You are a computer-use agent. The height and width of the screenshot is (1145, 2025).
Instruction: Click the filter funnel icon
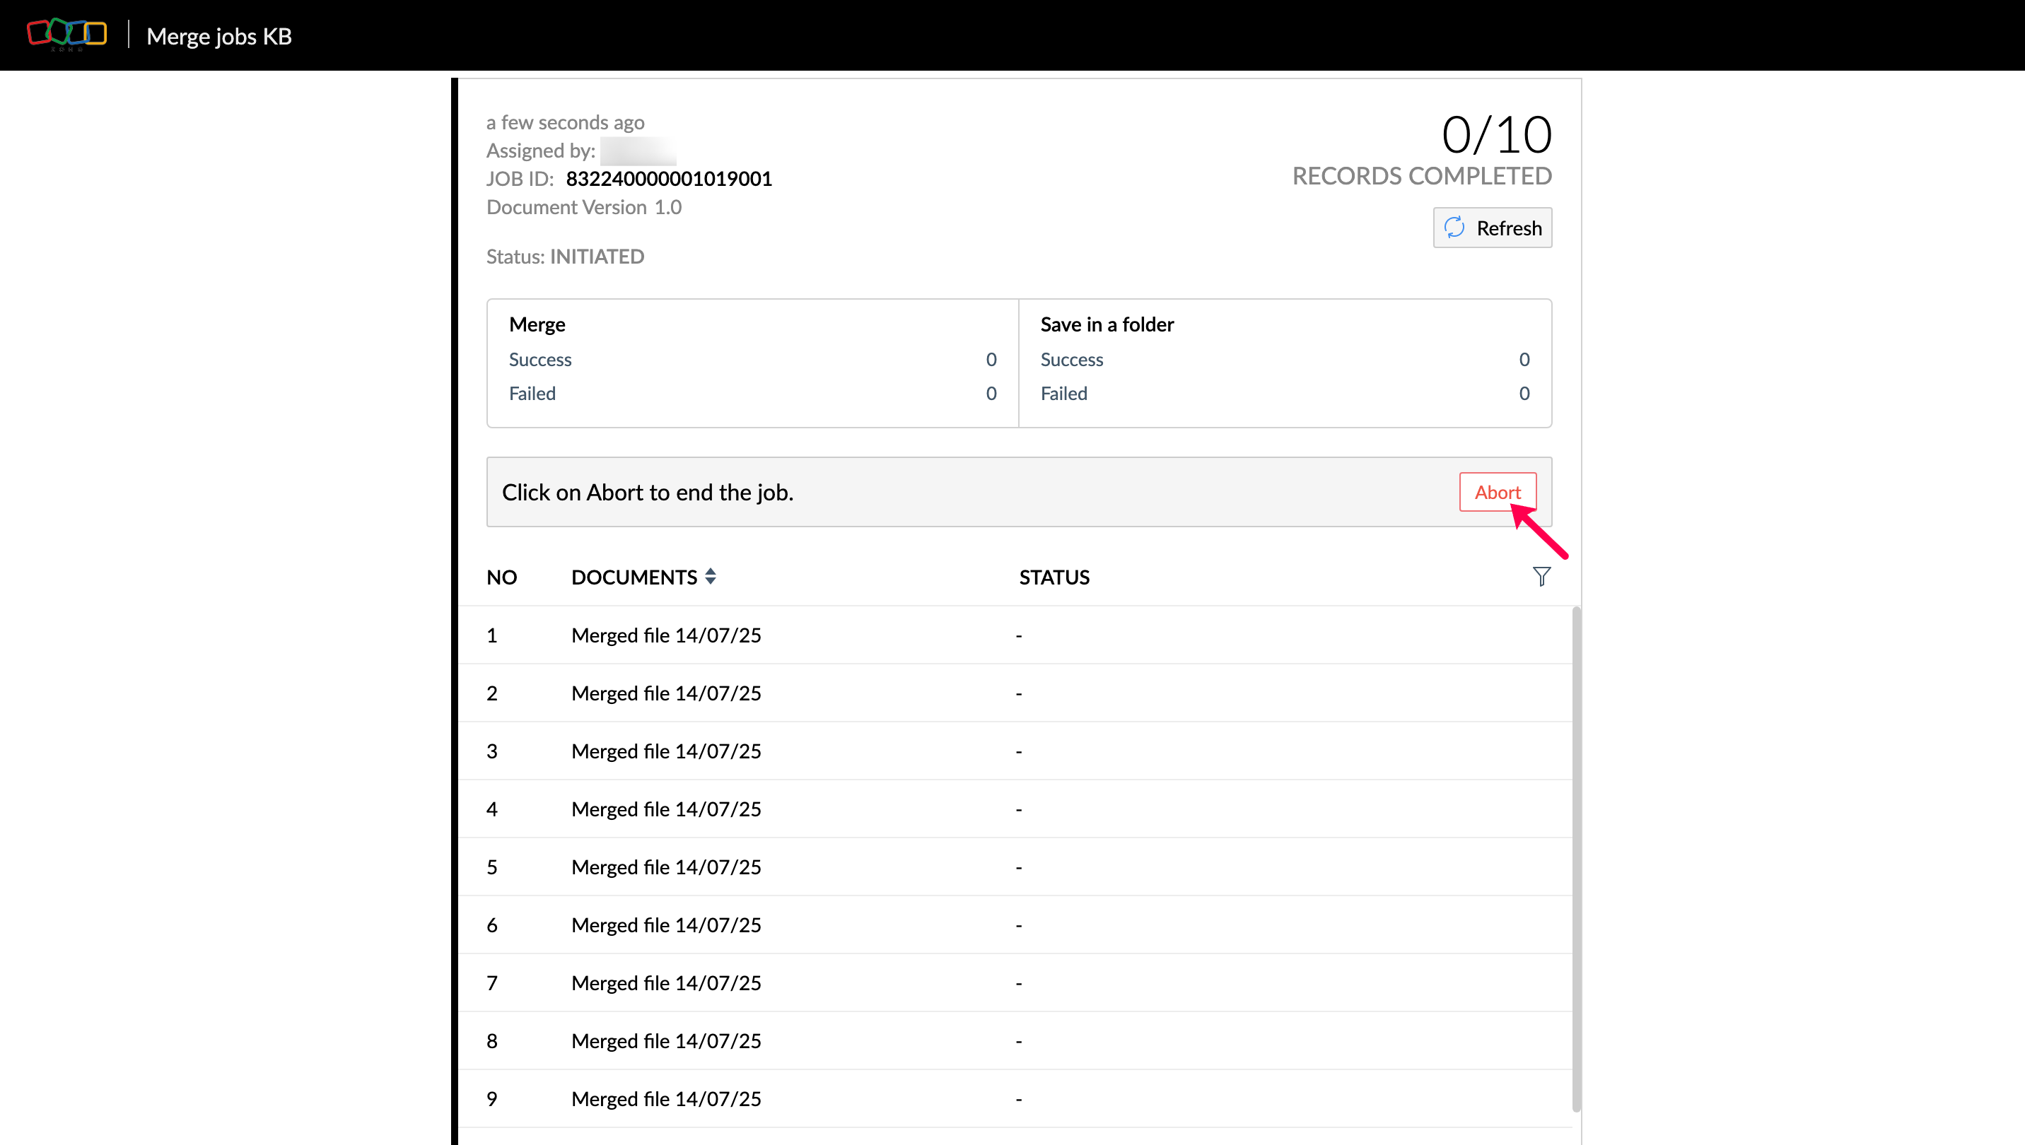(1541, 577)
